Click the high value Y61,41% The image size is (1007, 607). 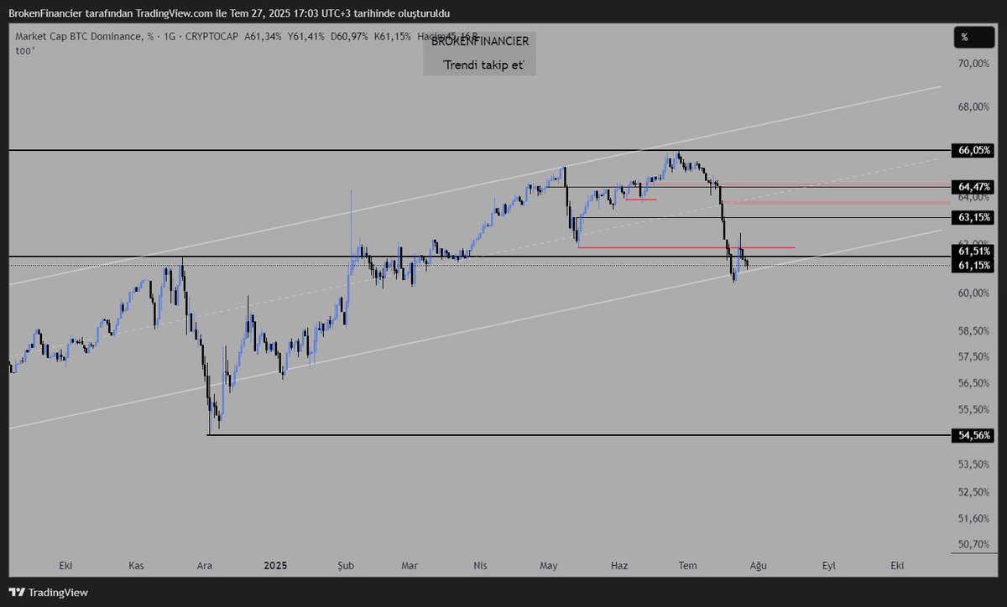click(x=307, y=38)
